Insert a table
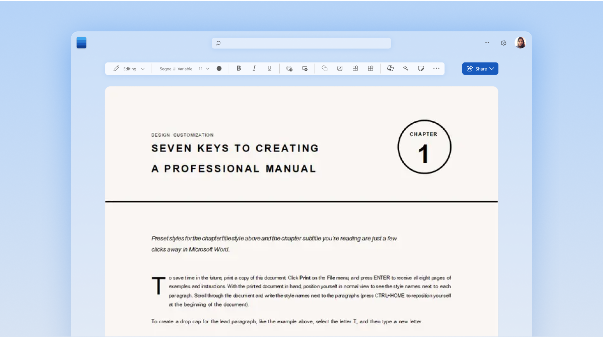The image size is (603, 337). 355,68
